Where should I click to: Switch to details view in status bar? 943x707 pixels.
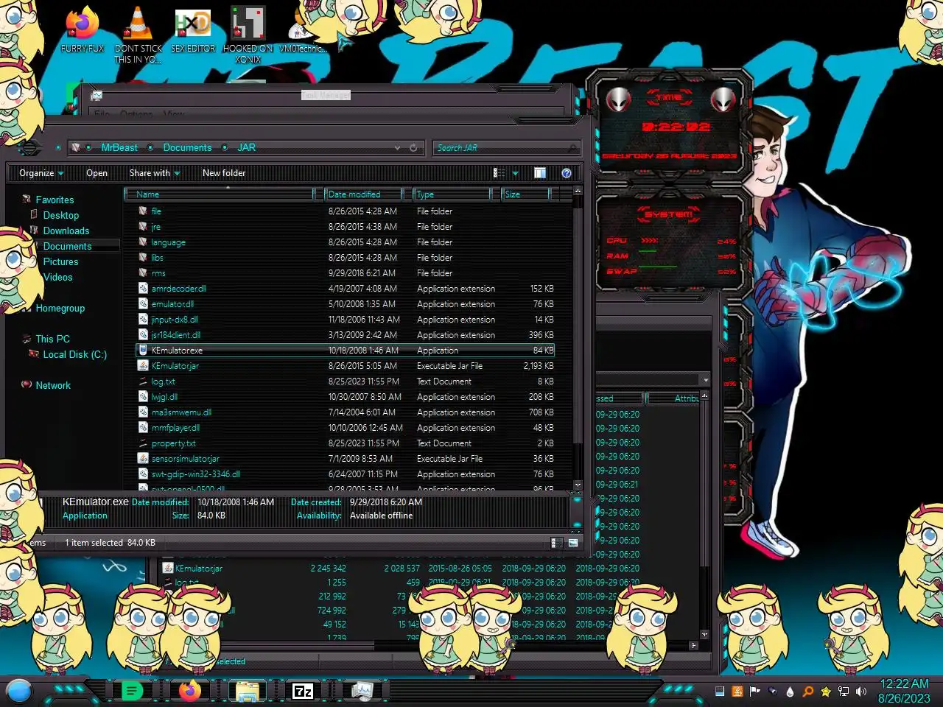[556, 543]
